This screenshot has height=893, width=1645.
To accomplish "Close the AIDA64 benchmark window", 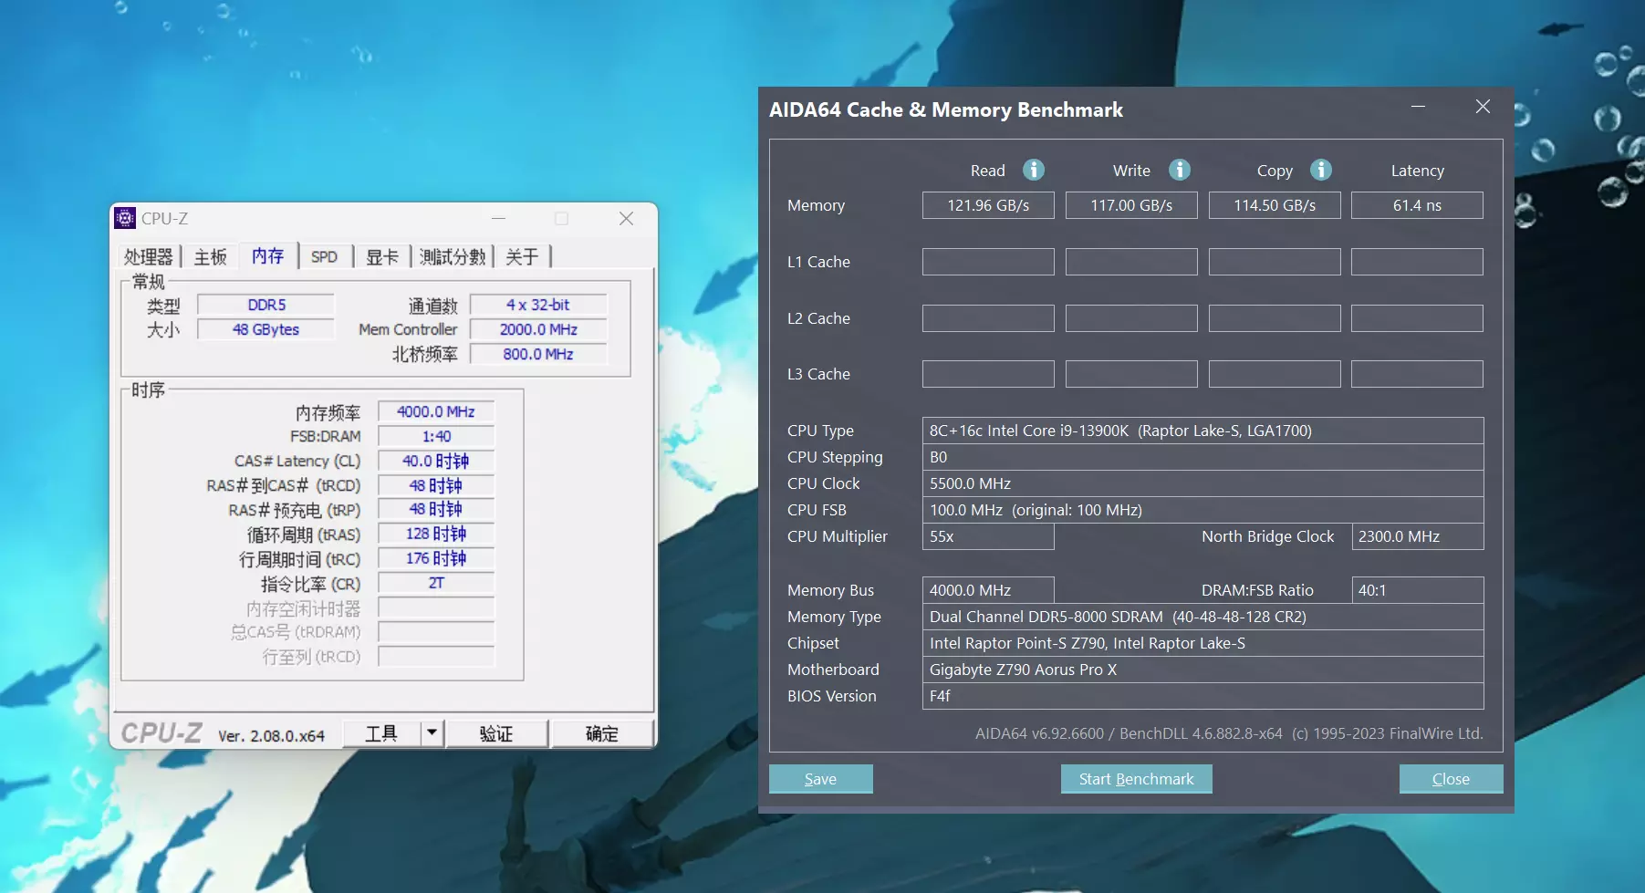I will click(x=1483, y=107).
